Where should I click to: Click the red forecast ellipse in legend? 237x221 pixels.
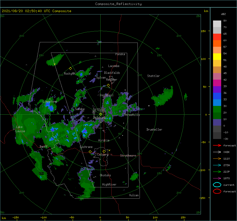217,191
